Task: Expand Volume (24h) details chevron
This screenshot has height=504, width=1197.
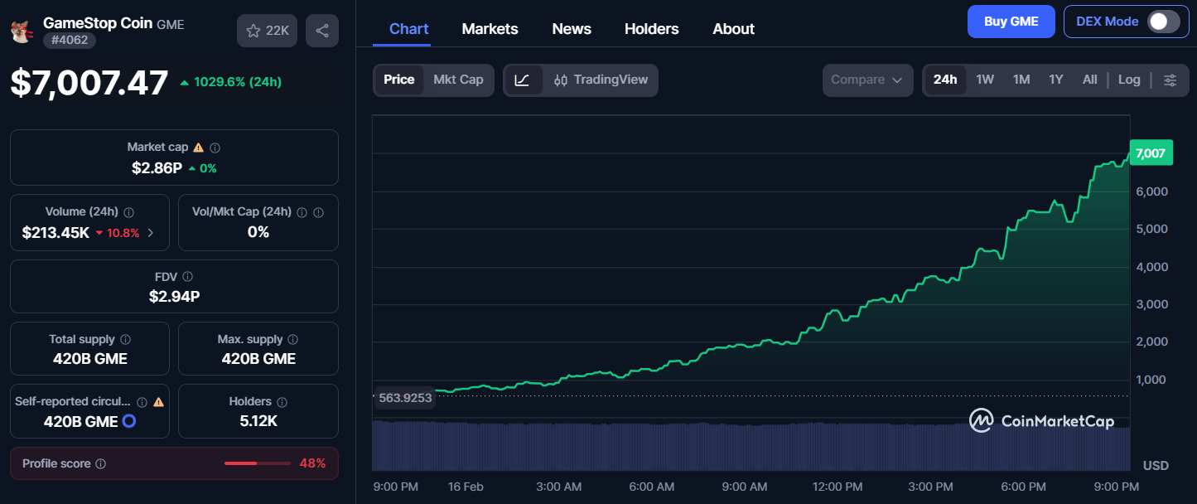Action: point(150,233)
